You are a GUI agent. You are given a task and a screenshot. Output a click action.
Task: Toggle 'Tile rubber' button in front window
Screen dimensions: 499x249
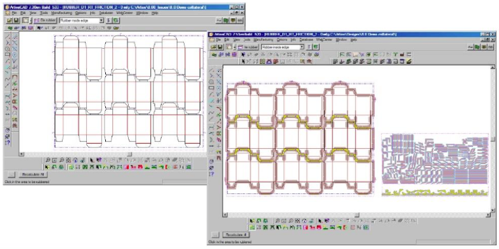248,47
